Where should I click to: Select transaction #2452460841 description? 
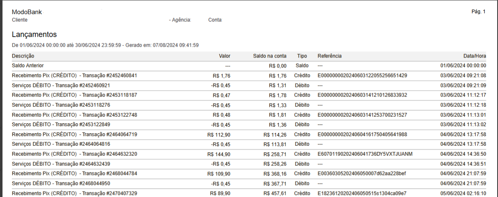[x=75, y=75]
